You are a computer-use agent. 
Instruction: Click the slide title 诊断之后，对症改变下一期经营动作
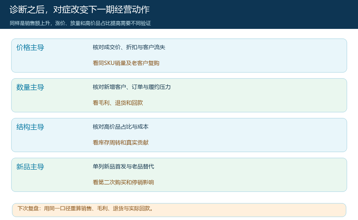tap(80, 10)
